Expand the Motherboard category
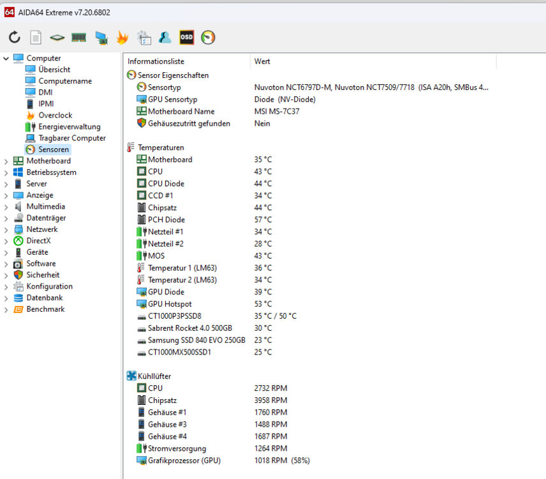The image size is (546, 479). [x=5, y=160]
